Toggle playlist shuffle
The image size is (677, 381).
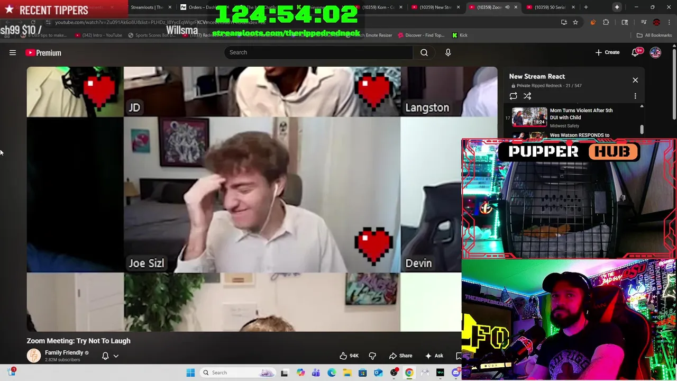tap(527, 96)
